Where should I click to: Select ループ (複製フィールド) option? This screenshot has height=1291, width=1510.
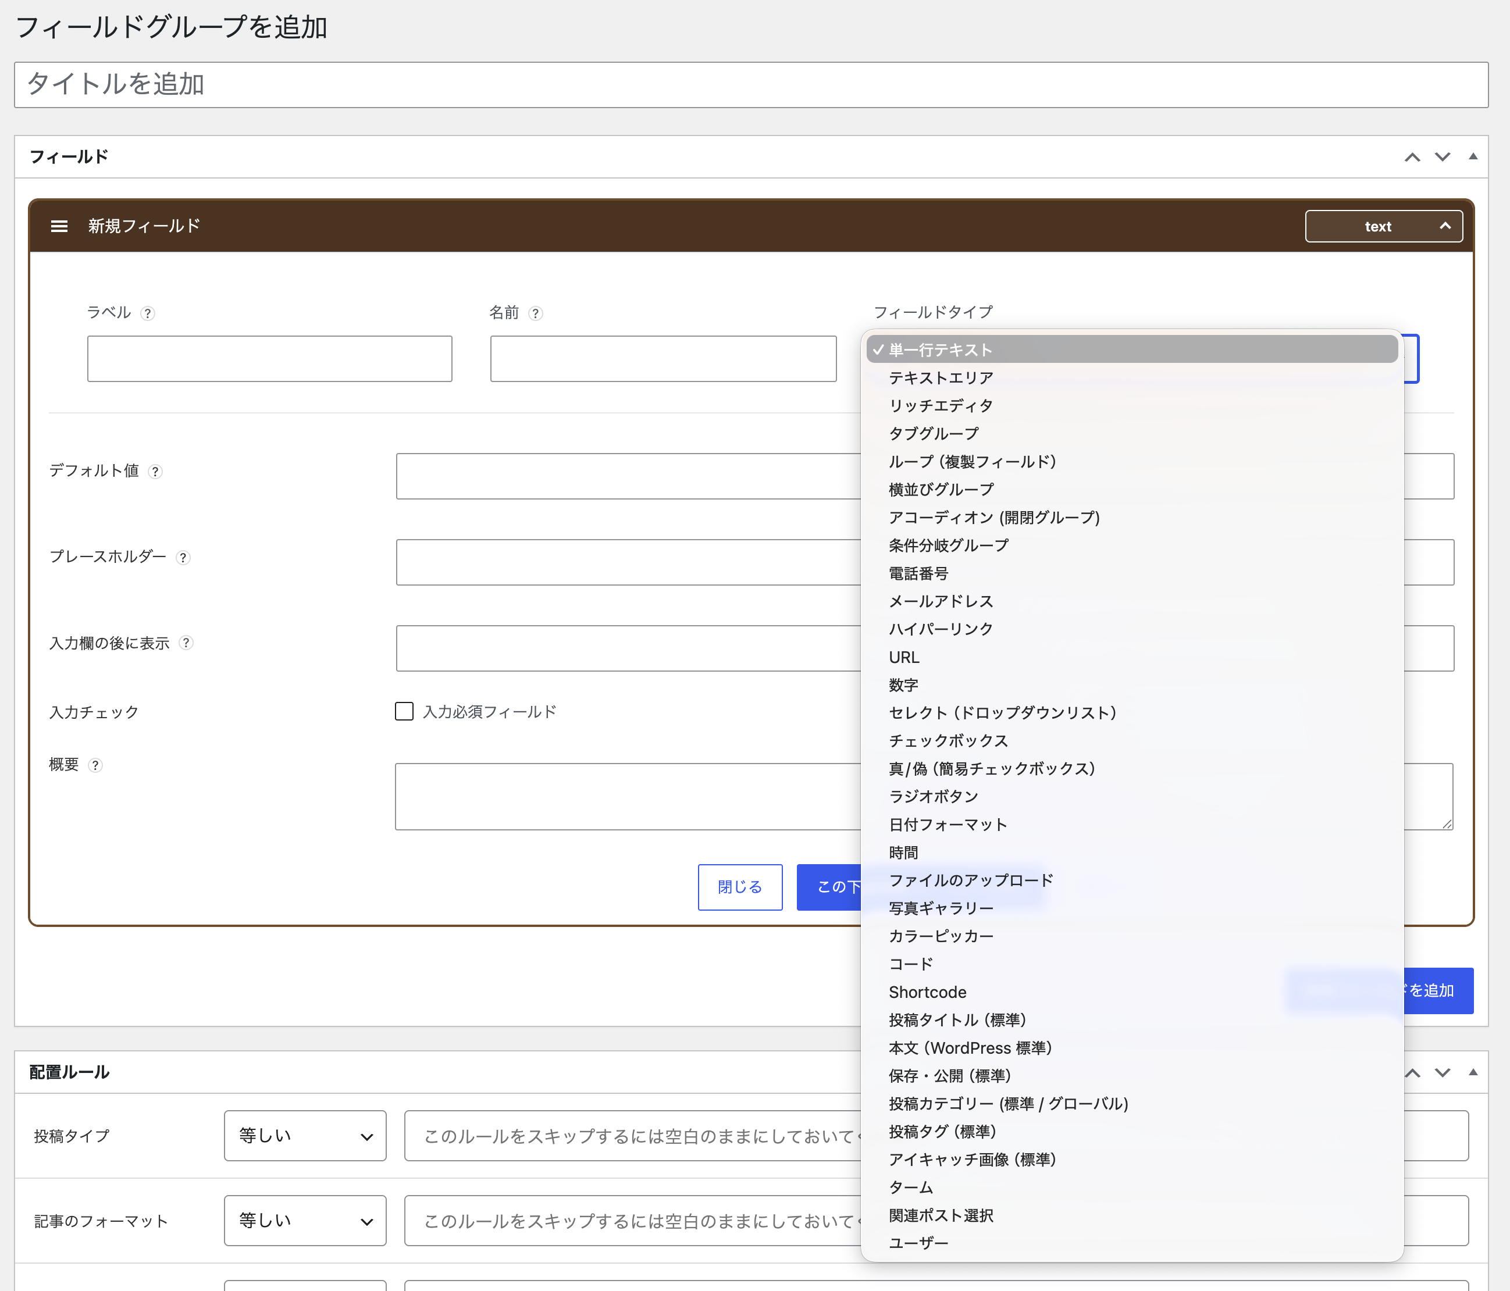pyautogui.click(x=1132, y=461)
